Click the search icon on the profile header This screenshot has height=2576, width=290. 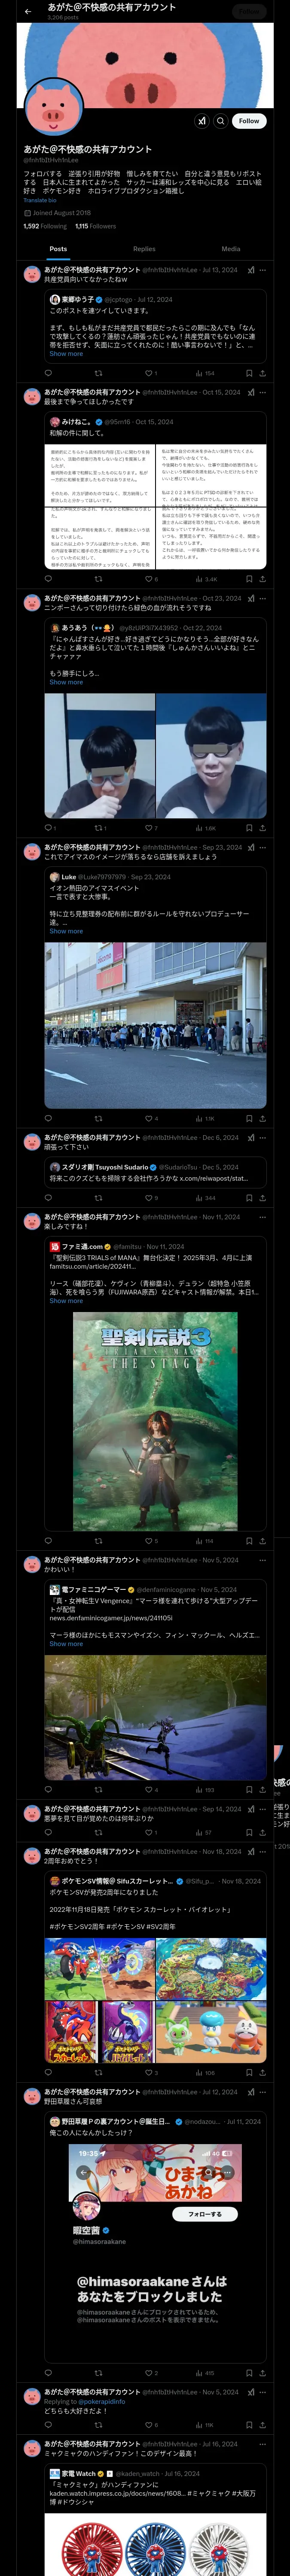(x=221, y=121)
